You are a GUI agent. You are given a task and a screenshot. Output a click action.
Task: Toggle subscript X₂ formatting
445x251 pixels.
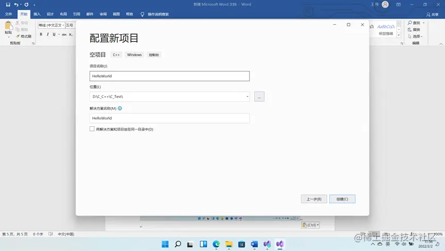pyautogui.click(x=70, y=35)
